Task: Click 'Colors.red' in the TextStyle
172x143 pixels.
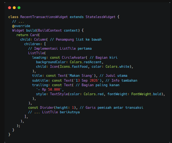Action: [x=94, y=94]
